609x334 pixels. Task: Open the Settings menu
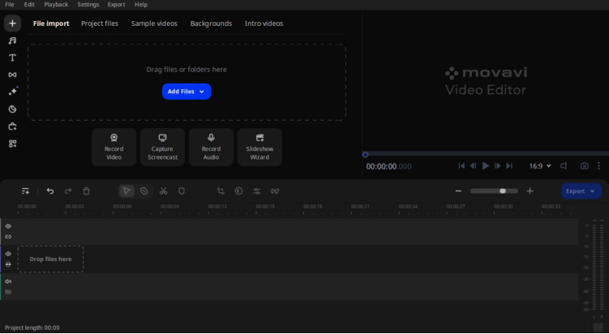[x=88, y=4]
